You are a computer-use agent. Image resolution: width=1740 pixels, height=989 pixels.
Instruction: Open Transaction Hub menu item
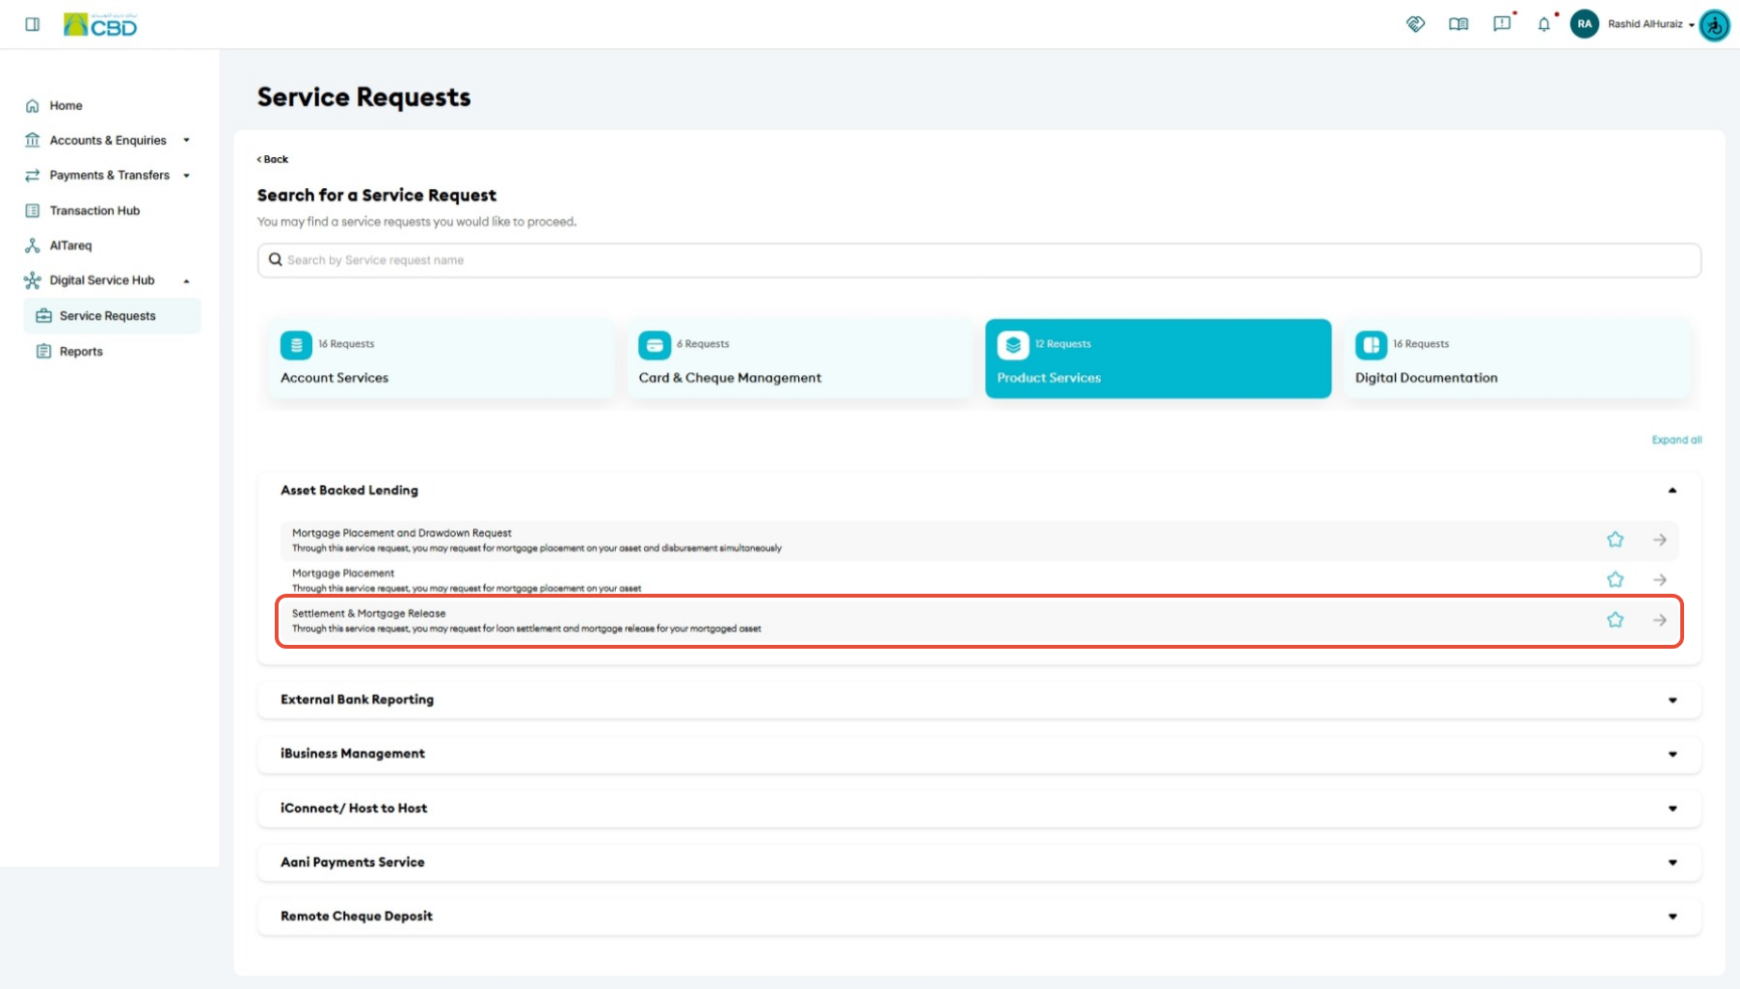tap(94, 211)
